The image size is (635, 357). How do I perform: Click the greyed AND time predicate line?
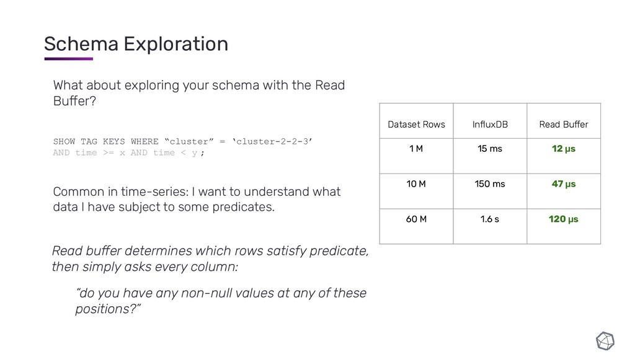(129, 152)
